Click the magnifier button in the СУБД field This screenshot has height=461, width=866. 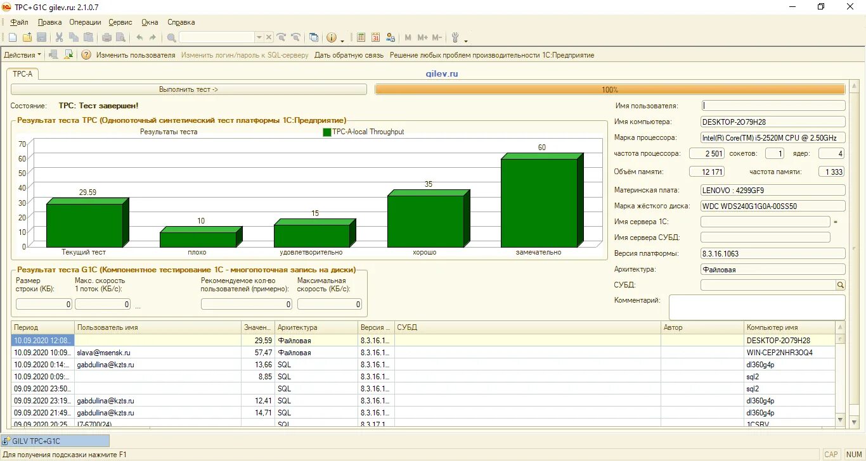841,285
